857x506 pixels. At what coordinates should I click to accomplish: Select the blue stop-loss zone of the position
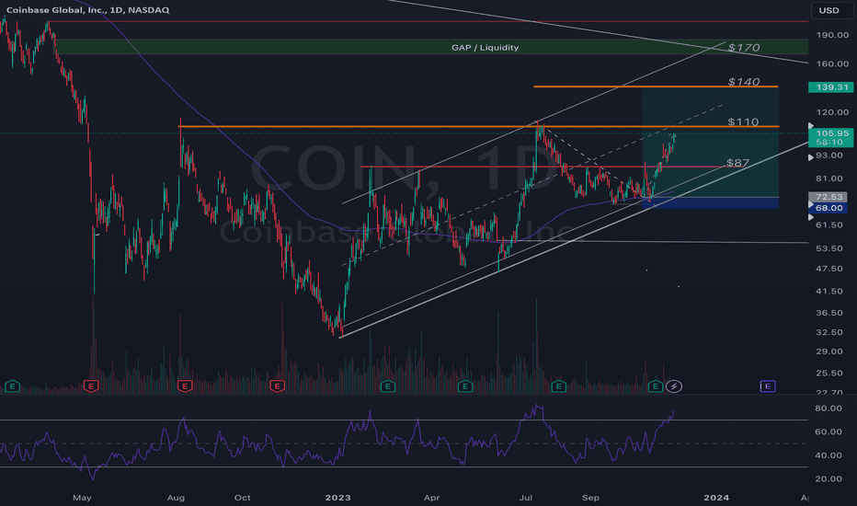tap(711, 203)
